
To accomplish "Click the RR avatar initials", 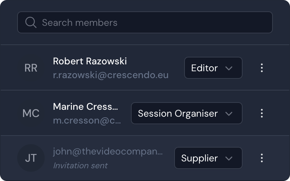I will click(31, 68).
